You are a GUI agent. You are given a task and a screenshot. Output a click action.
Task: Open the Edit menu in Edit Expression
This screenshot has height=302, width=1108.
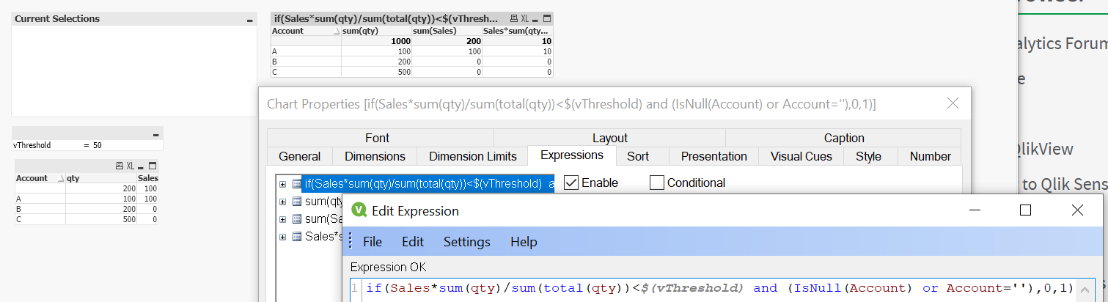pyautogui.click(x=413, y=242)
